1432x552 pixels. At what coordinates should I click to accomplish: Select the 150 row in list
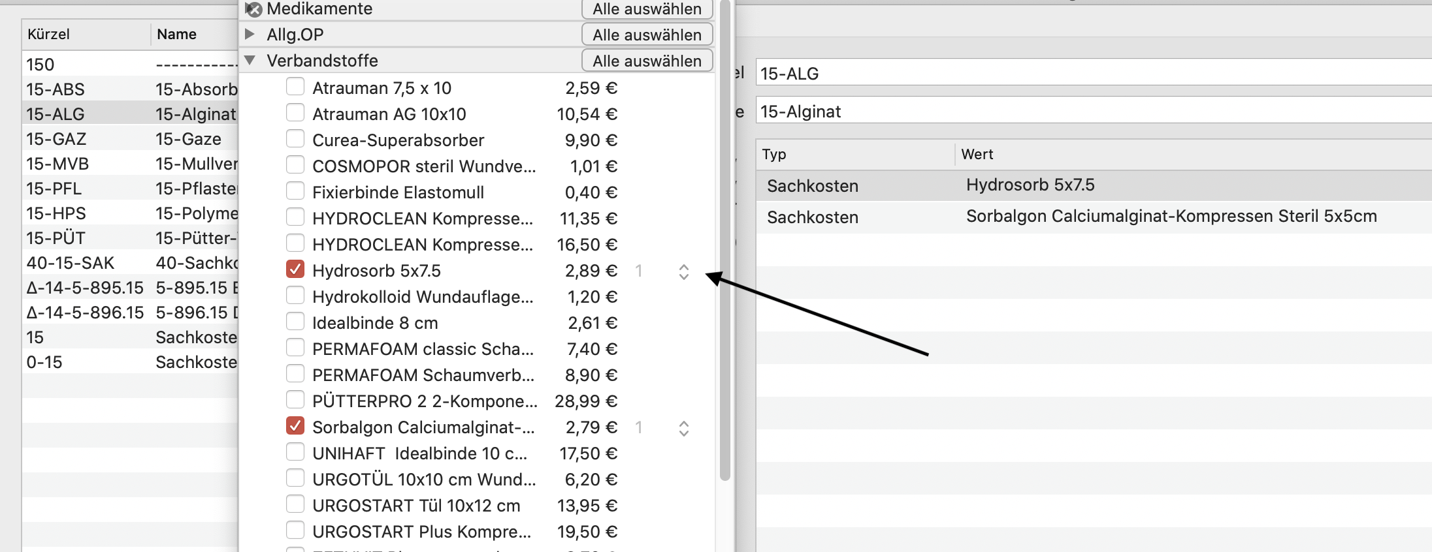click(x=130, y=65)
